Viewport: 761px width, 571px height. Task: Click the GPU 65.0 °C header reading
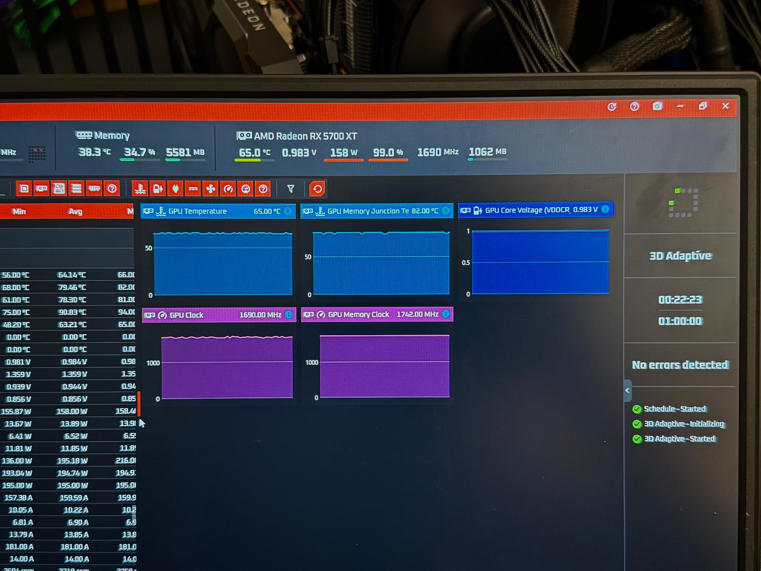255,152
